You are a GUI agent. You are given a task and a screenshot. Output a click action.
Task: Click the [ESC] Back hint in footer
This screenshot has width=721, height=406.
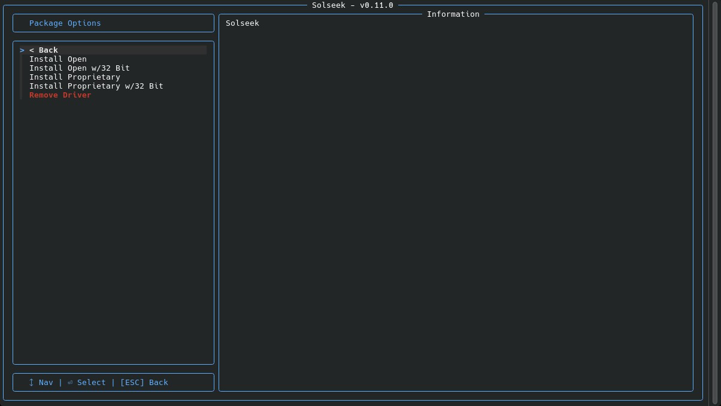click(x=144, y=382)
